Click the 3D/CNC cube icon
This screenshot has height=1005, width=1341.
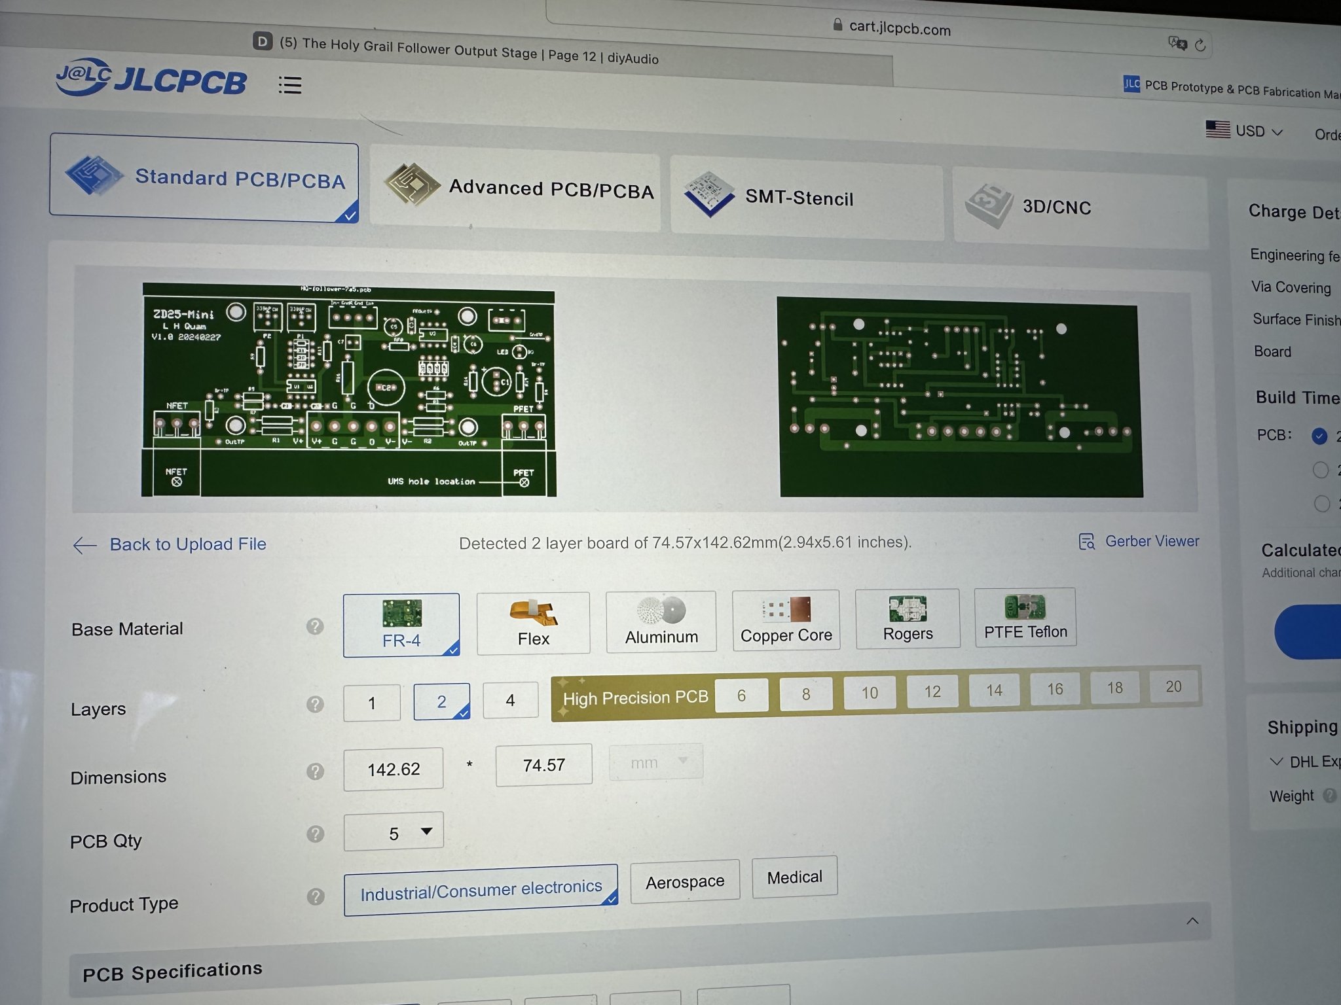click(x=989, y=205)
